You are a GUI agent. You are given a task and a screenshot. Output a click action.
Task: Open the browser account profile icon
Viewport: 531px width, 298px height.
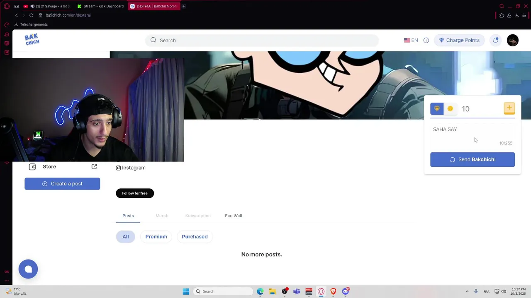click(509, 15)
